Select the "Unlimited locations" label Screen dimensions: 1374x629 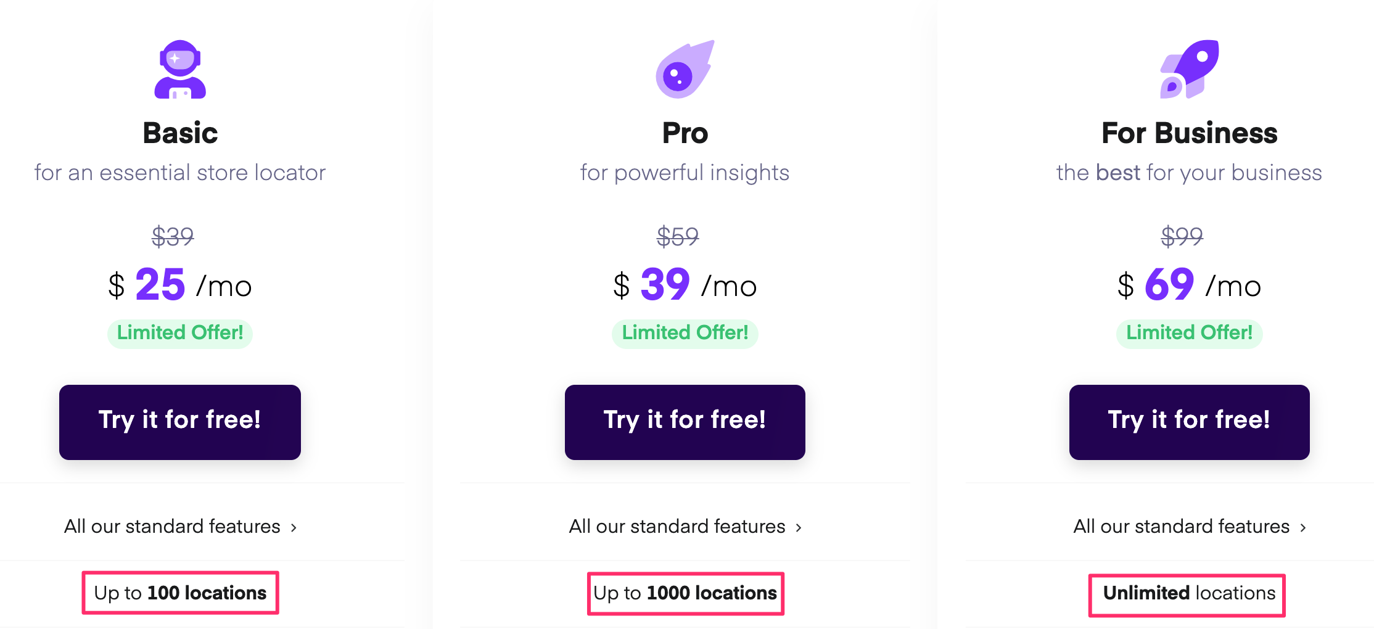pyautogui.click(x=1188, y=593)
